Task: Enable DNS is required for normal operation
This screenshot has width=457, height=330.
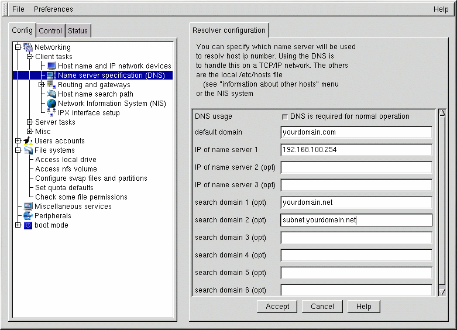Action: pyautogui.click(x=285, y=117)
